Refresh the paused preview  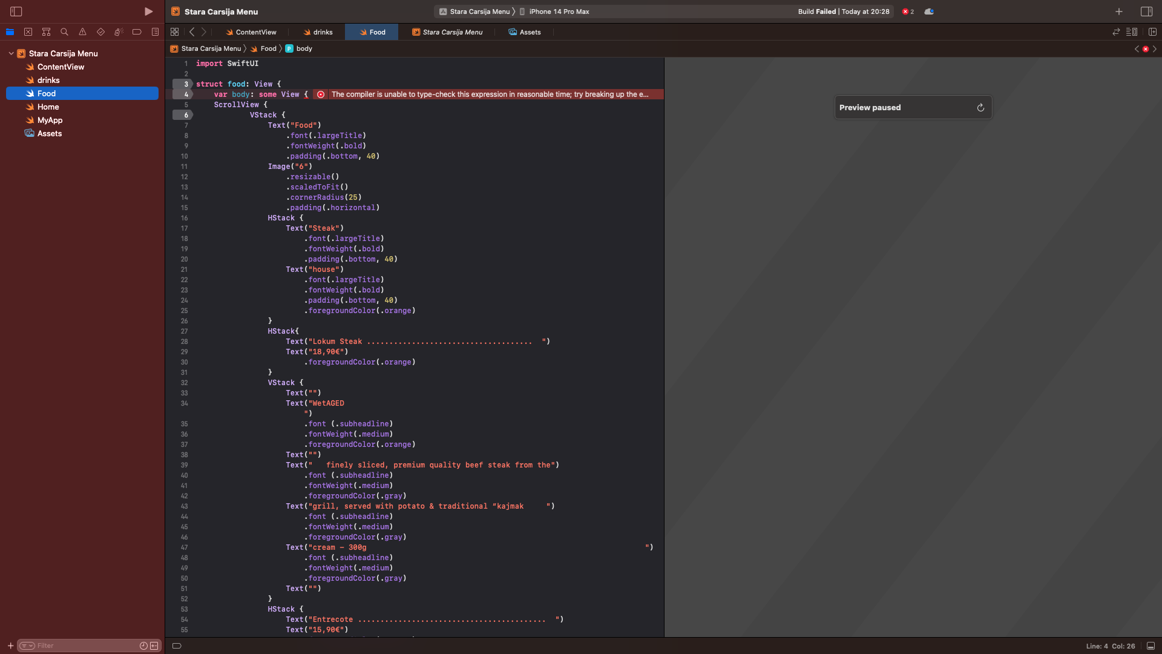coord(980,108)
